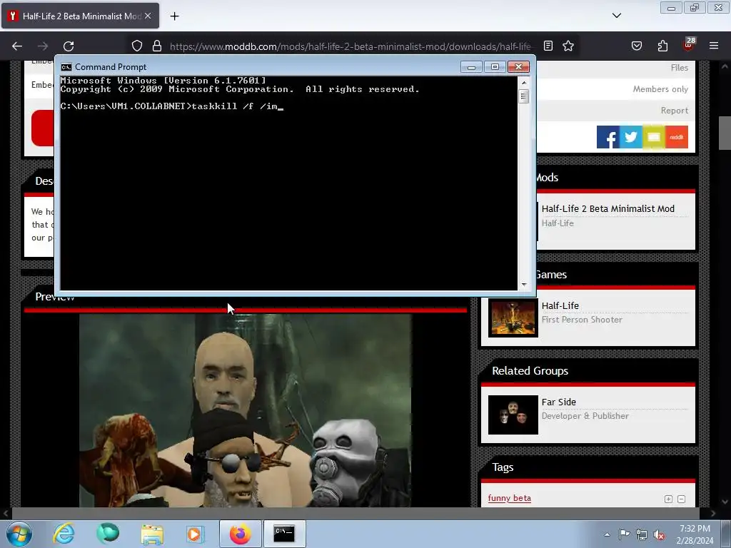Click the Members only text
Image resolution: width=731 pixels, height=548 pixels.
pos(660,89)
